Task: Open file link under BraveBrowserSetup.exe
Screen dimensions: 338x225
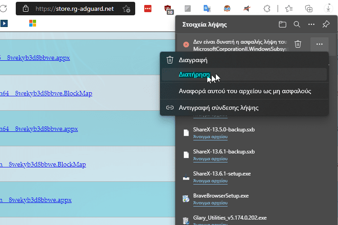Action: pos(210,203)
